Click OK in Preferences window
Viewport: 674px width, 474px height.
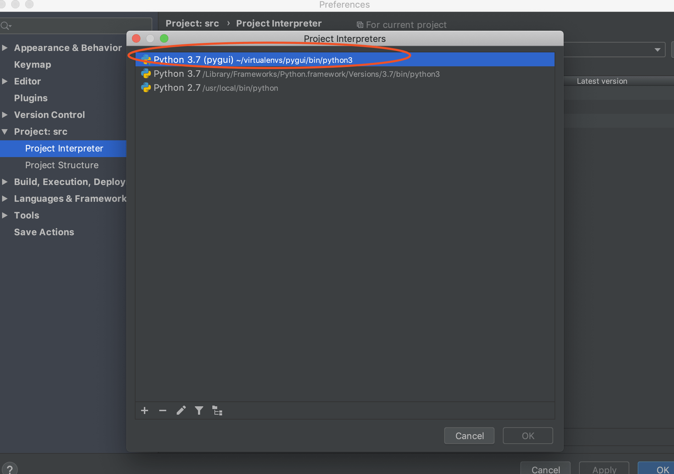tap(657, 468)
